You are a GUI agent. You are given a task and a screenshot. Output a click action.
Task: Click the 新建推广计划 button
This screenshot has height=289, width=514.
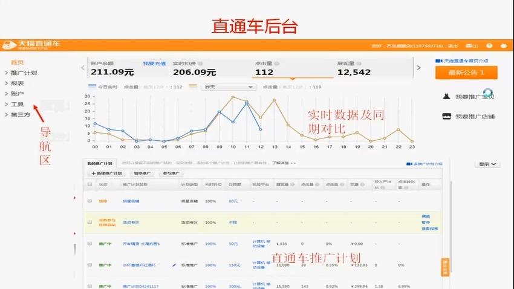[x=106, y=174]
